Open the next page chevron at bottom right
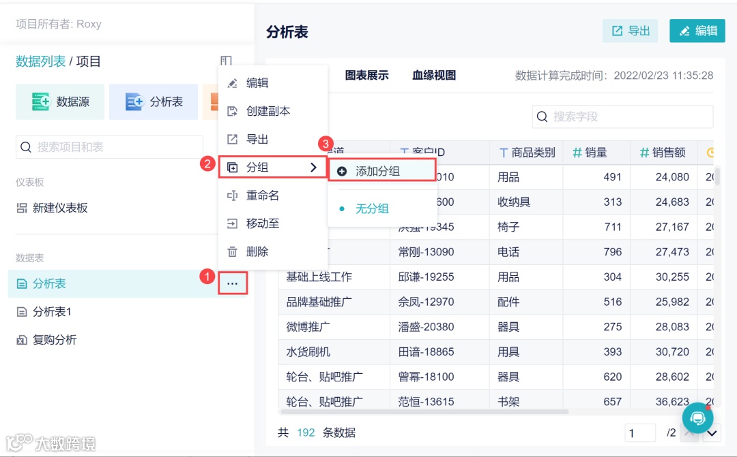 pos(712,432)
